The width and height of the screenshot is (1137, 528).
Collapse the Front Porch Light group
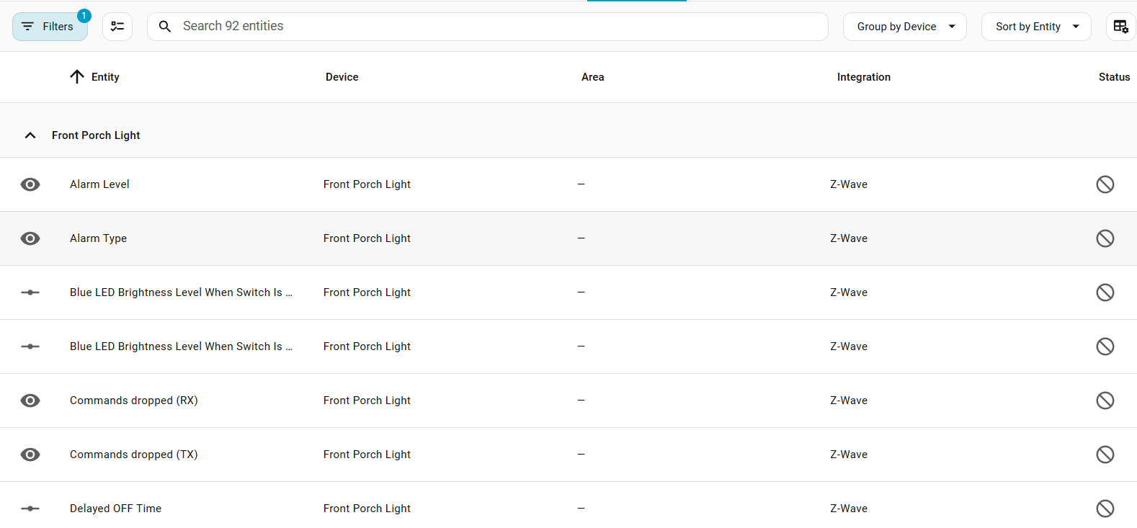(x=30, y=135)
